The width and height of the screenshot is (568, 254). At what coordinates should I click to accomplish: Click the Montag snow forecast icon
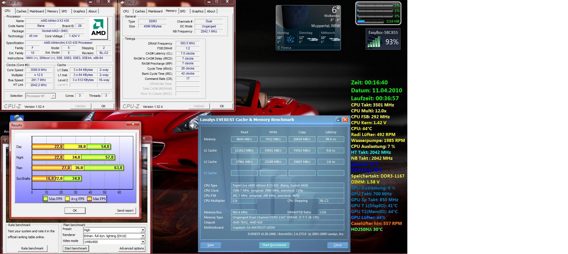[x=290, y=39]
